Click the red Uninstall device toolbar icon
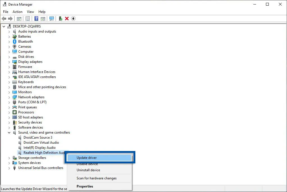The width and height of the screenshot is (287, 192). [x=67, y=19]
